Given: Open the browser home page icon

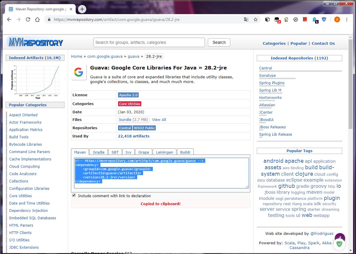Looking at the screenshot, I should (x=37, y=19).
